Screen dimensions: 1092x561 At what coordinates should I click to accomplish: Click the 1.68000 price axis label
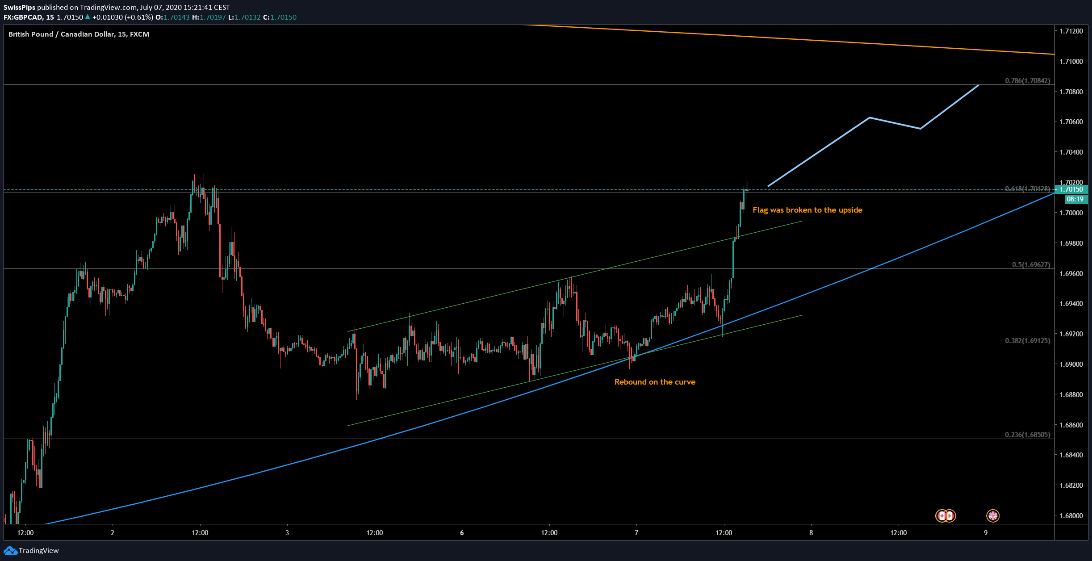[x=1071, y=515]
